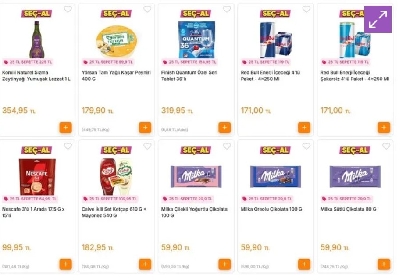Favorite the Yörsan Tam Yağlı Kaşar Peyniri
This screenshot has height=275, width=399.
click(x=147, y=9)
